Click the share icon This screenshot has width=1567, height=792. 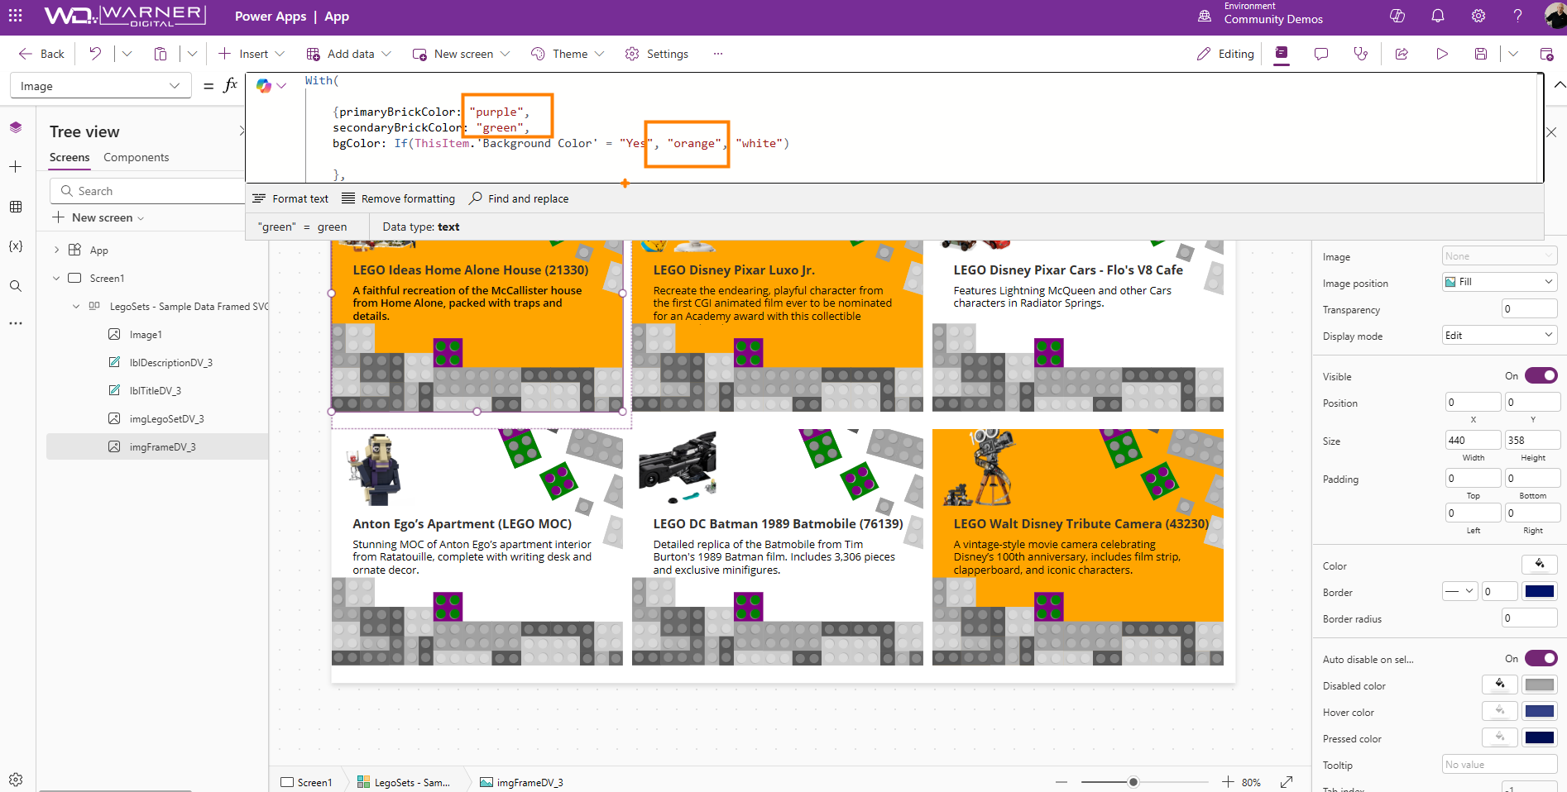pyautogui.click(x=1402, y=54)
